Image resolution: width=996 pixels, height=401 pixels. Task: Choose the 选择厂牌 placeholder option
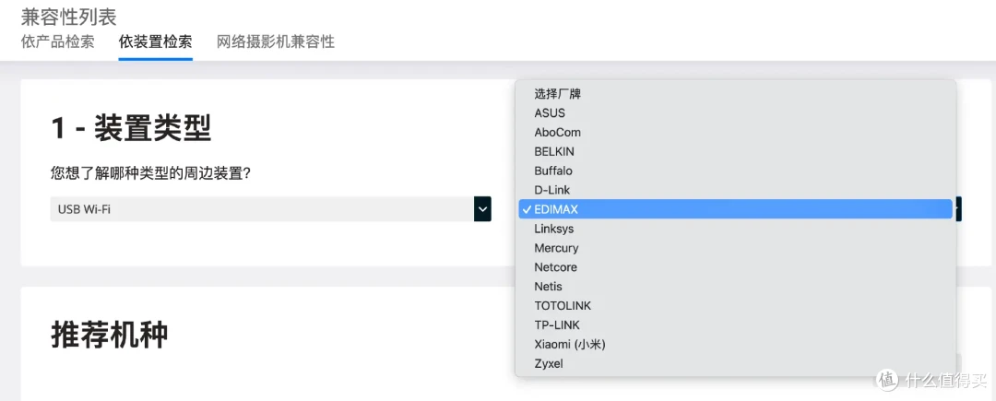[736, 94]
